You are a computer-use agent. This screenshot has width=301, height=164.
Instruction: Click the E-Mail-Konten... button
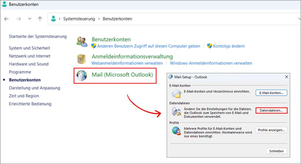272,93
